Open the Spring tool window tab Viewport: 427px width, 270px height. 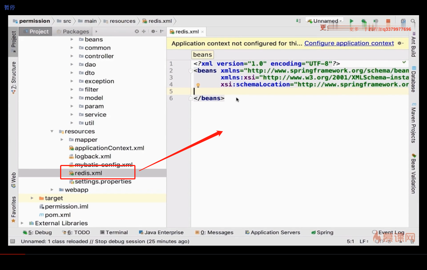pyautogui.click(x=322, y=232)
